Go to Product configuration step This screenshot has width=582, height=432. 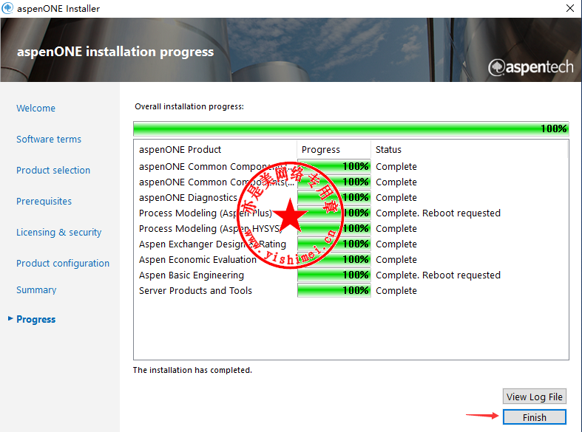pos(63,263)
